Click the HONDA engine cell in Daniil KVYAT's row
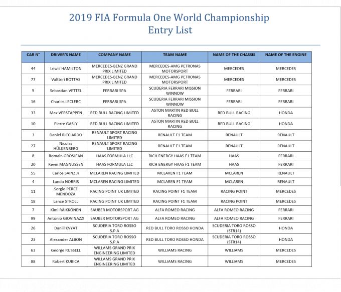 [x=285, y=228]
